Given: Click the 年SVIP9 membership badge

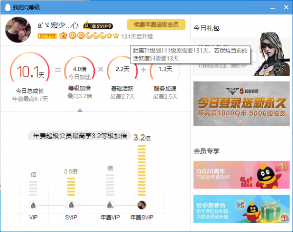Looking at the screenshot, I should point(98,25).
